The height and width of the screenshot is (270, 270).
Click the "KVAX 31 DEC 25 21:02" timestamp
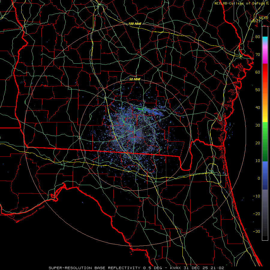tap(197, 268)
